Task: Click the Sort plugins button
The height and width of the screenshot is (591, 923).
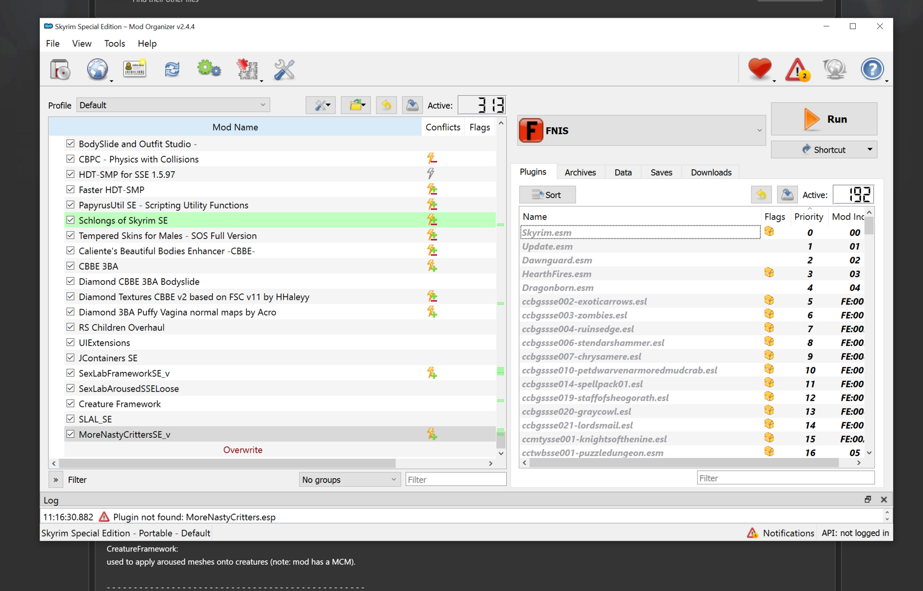Action: 547,195
